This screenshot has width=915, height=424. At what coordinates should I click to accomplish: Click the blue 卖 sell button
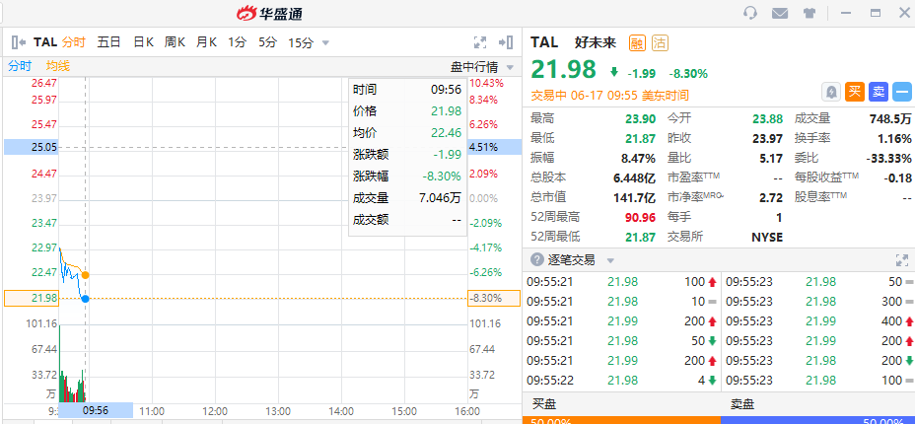click(x=878, y=92)
